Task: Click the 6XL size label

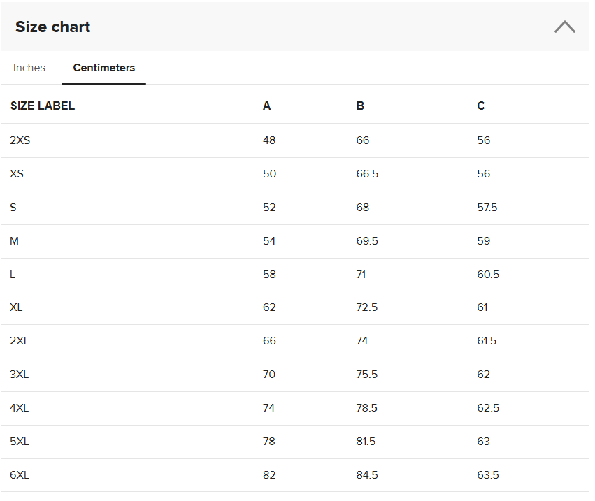Action: [20, 475]
